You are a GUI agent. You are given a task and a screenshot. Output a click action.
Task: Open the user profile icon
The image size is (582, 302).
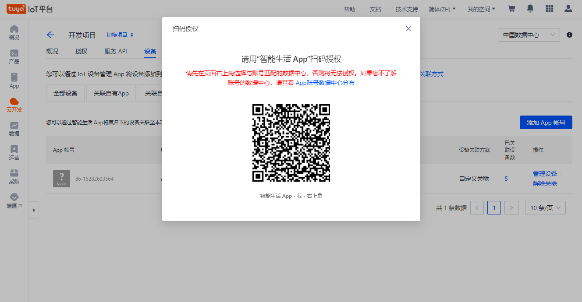point(568,9)
